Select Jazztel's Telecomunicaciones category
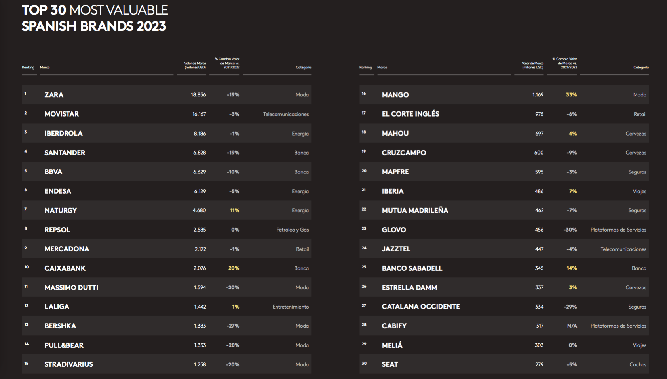Viewport: 667px width, 379px height. [x=623, y=249]
